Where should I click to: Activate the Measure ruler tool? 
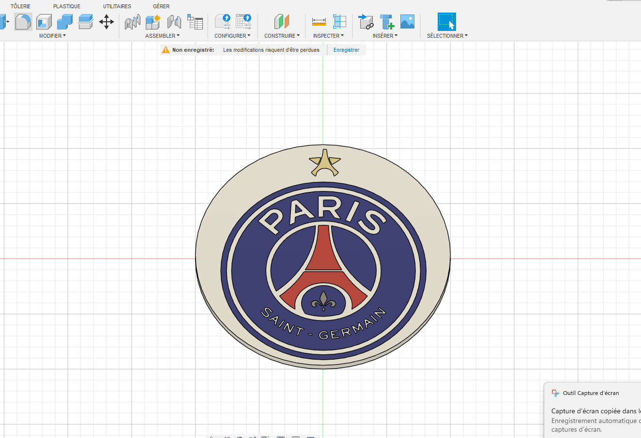pos(319,22)
